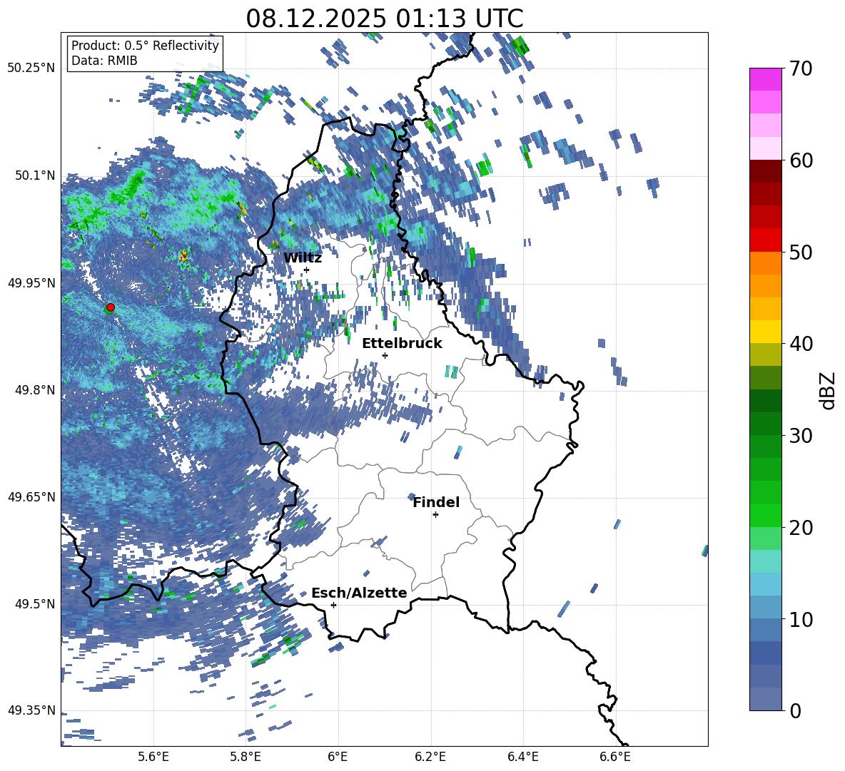Click the 49.65°N latitude label
The width and height of the screenshot is (845, 771).
(x=31, y=497)
